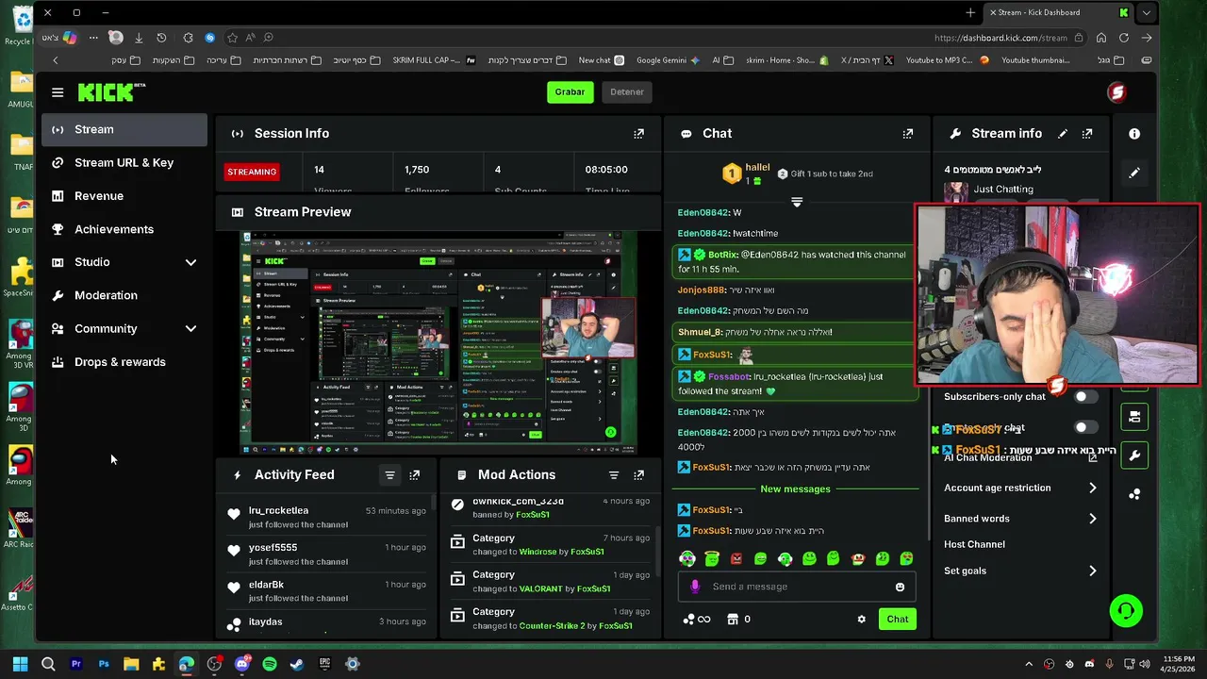Send message with the Chat button

click(x=897, y=620)
